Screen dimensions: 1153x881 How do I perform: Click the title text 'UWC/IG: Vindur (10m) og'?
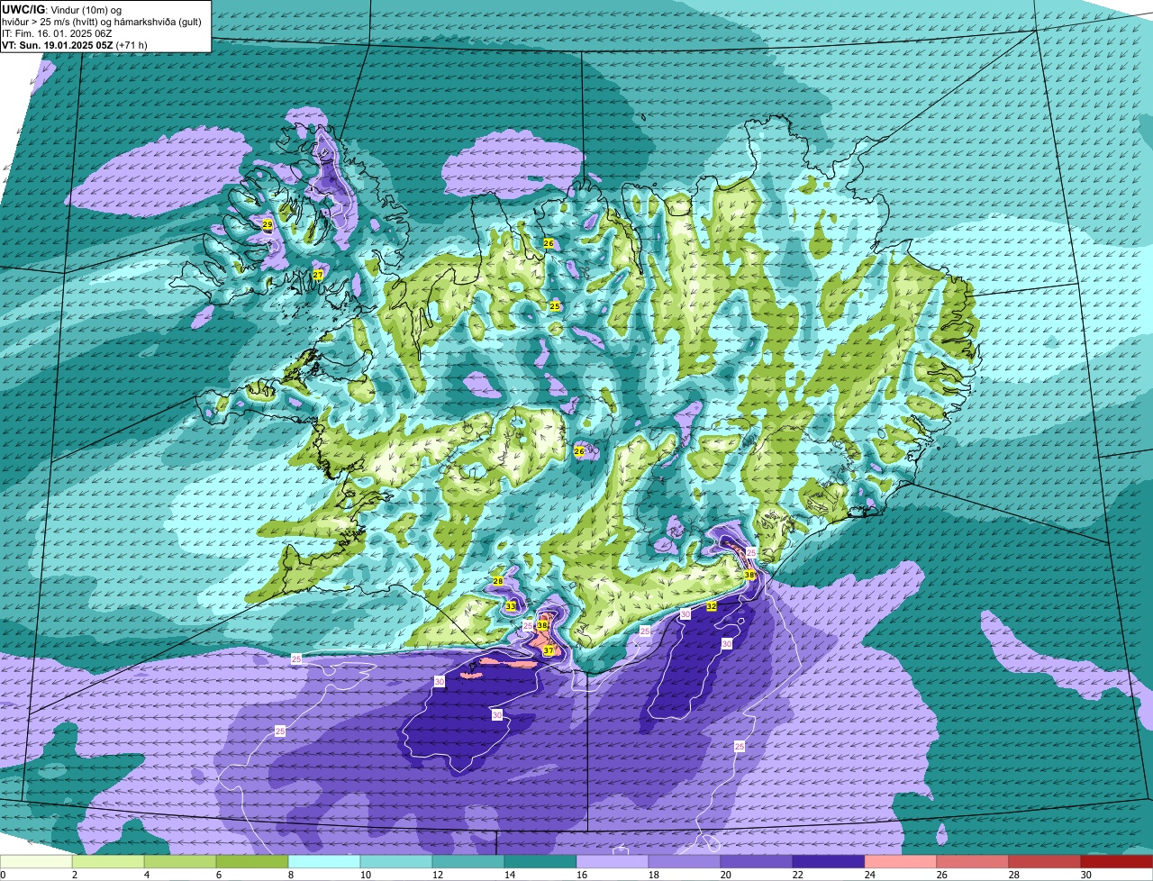pyautogui.click(x=62, y=8)
